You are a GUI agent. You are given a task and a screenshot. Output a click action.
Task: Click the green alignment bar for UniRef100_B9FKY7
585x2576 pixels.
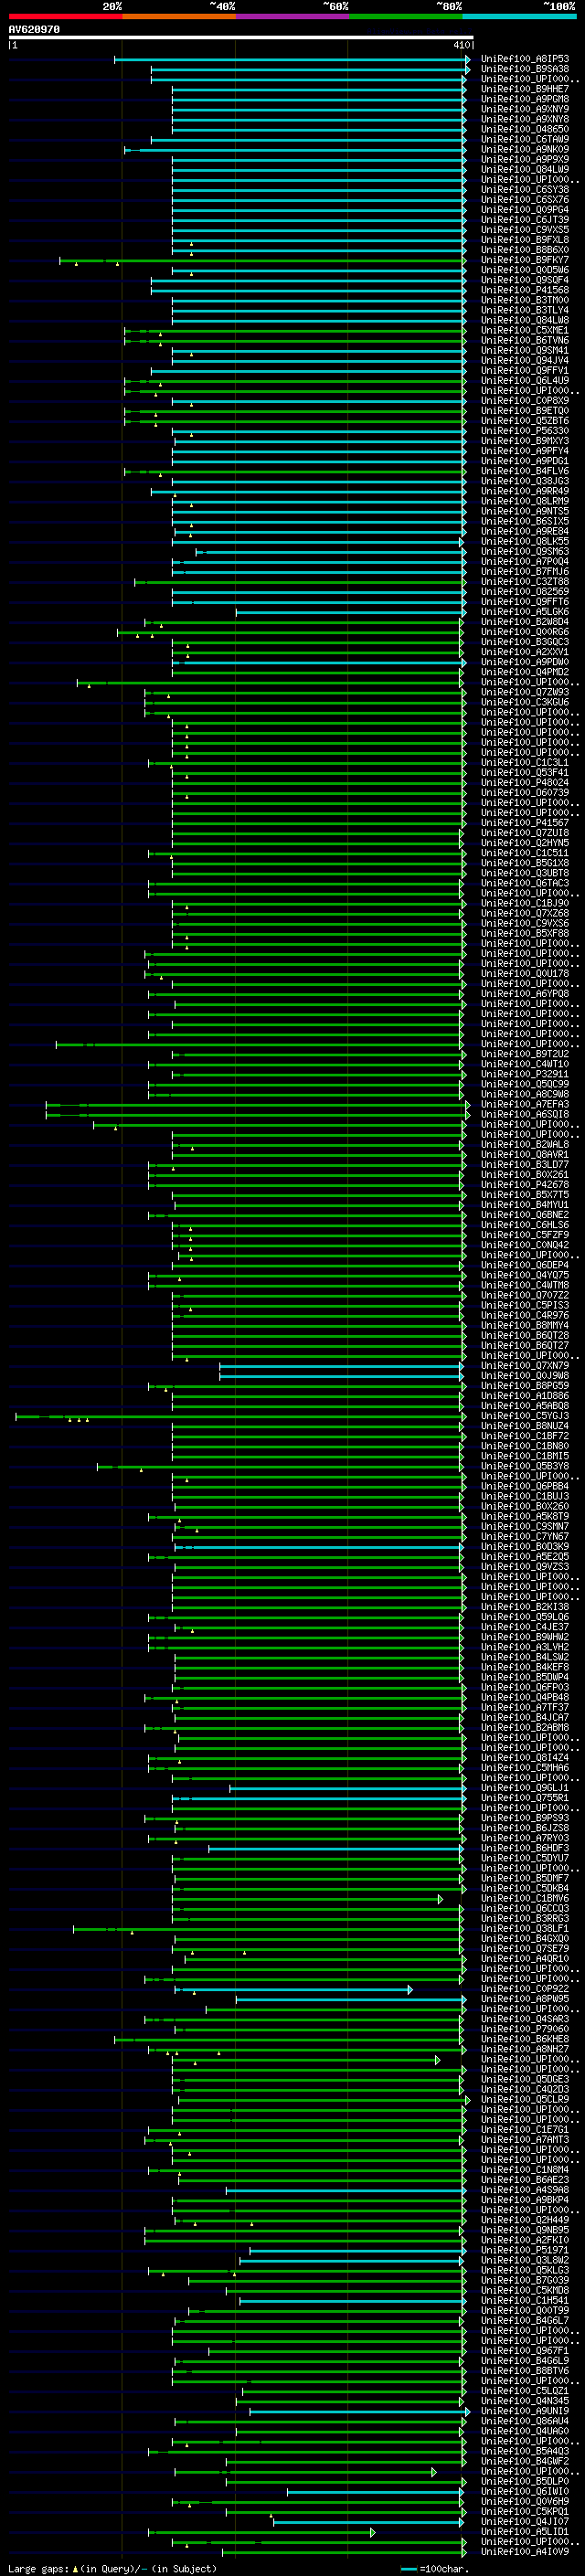coord(262,260)
